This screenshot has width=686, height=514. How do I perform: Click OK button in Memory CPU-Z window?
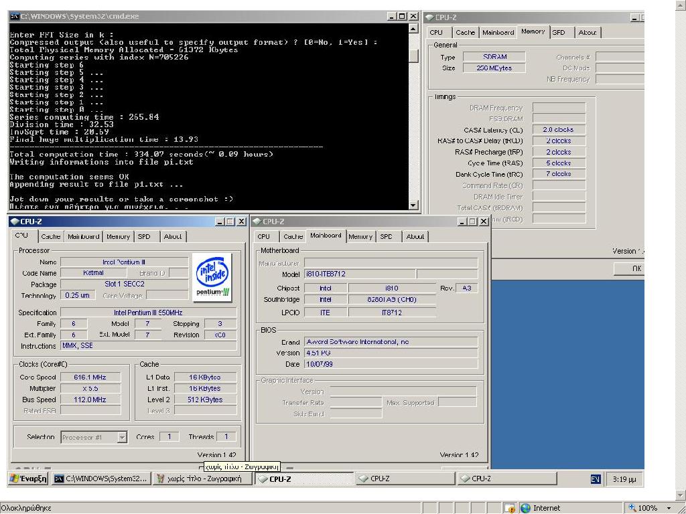(x=629, y=268)
